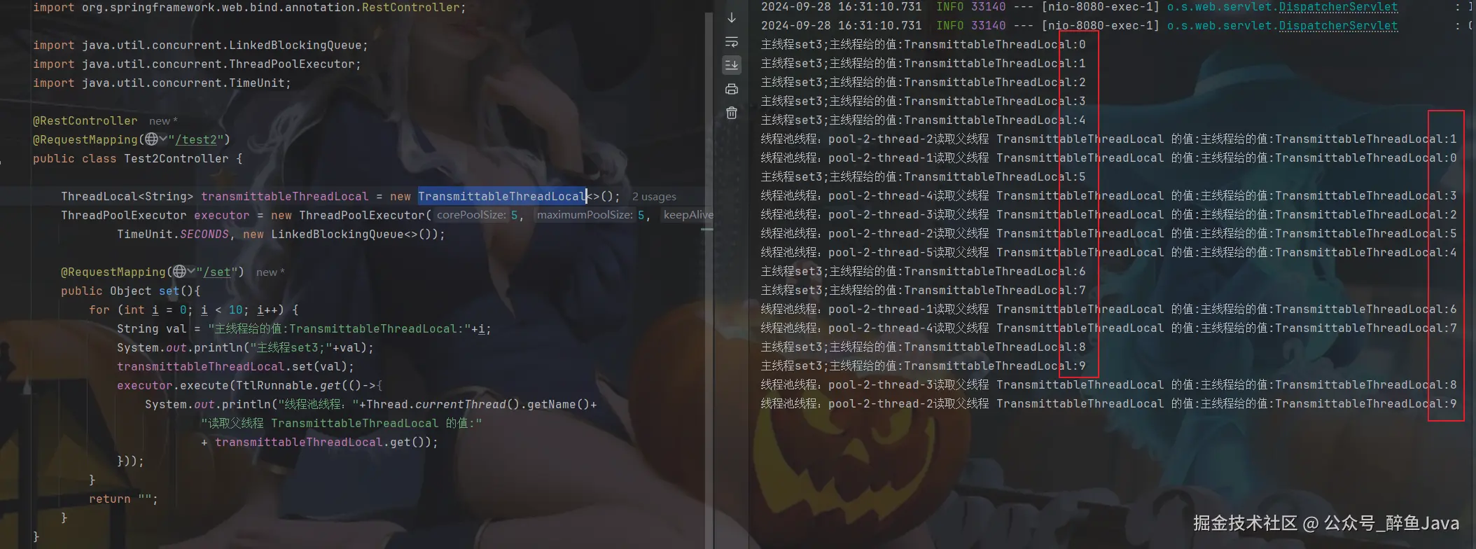Click console line "主线程set3" ending with :4

click(924, 120)
